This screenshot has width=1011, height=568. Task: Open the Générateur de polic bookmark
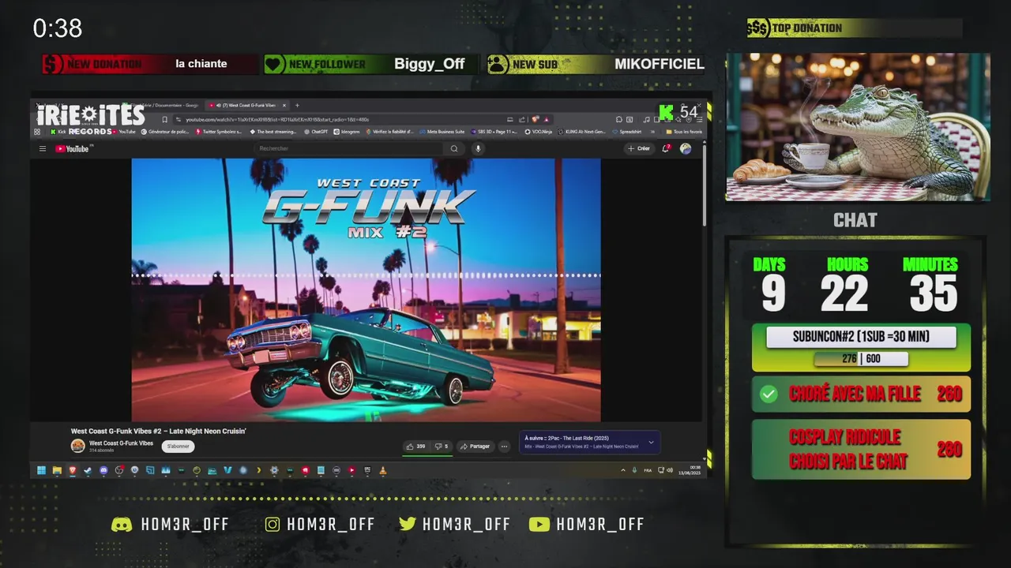click(166, 132)
